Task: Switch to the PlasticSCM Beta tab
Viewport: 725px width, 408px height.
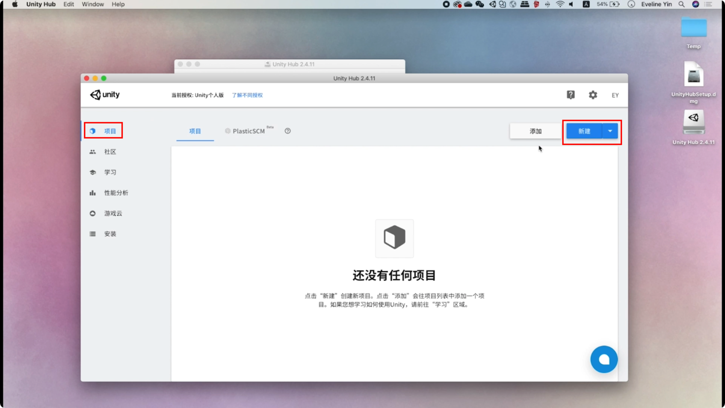Action: pos(248,131)
